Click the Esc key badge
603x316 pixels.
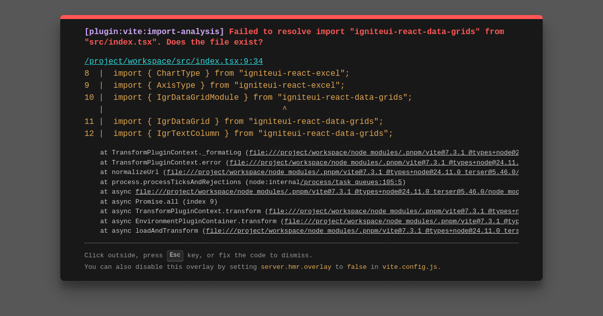(x=175, y=255)
